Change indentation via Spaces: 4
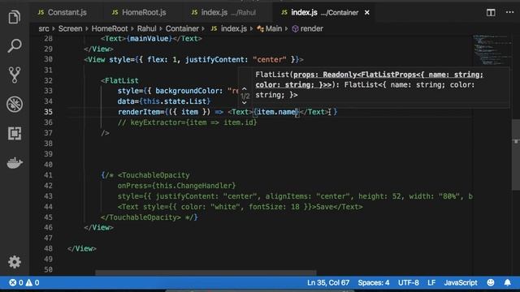Viewport: 520px width, 292px height. [x=374, y=283]
